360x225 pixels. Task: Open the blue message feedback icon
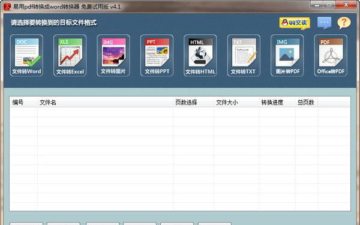click(324, 23)
